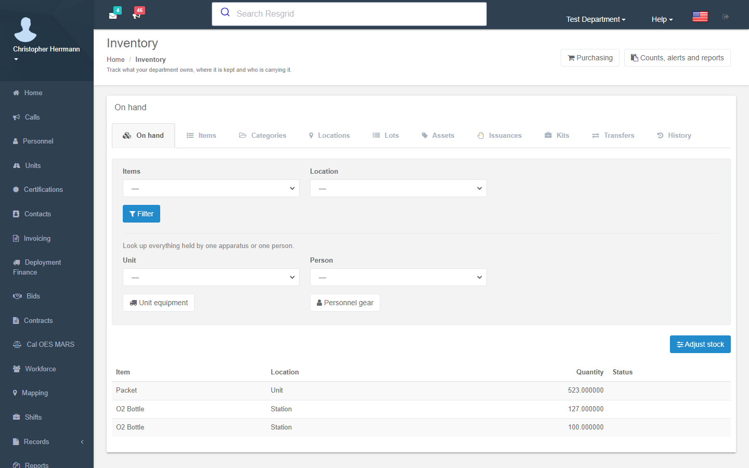Screen dimensions: 749x468
Task: Switch to the Transfers tab
Action: click(613, 135)
